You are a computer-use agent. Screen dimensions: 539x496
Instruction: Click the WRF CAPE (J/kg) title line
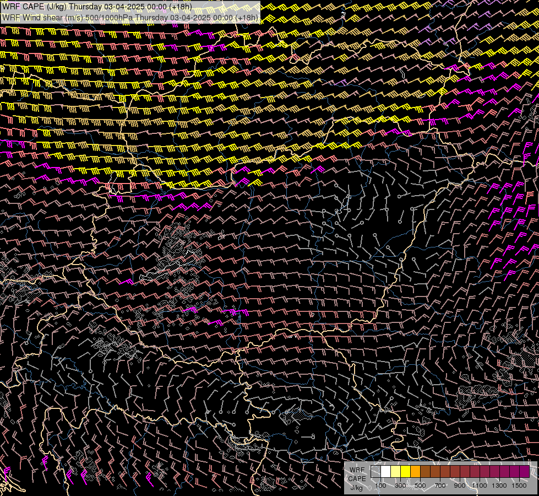coord(96,7)
